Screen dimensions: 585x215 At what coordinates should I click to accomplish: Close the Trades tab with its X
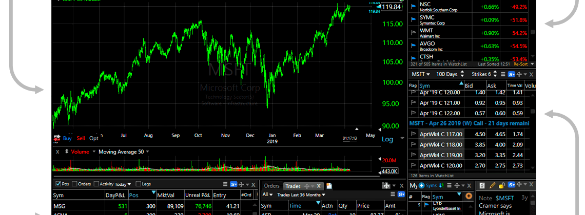319,186
